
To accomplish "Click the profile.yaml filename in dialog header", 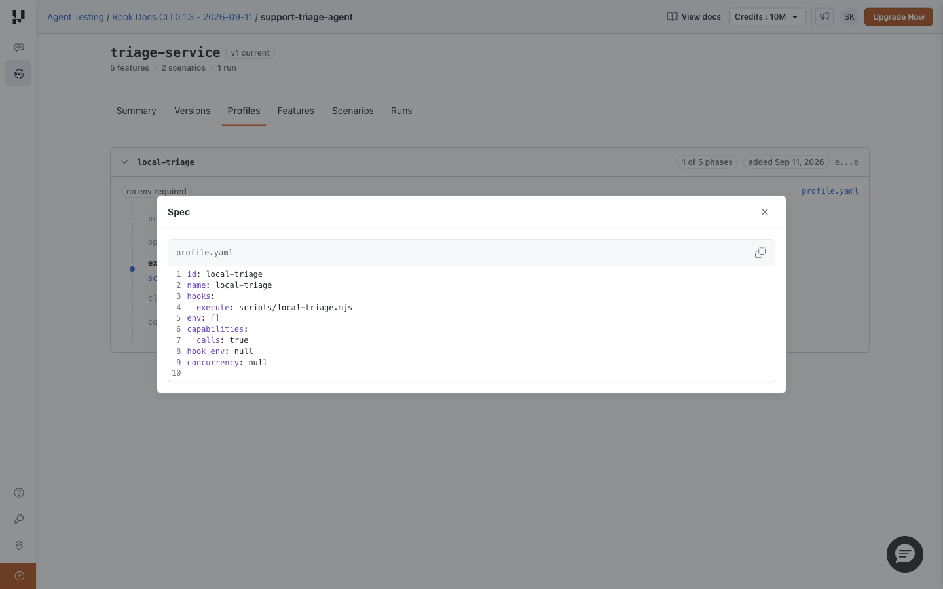I will coord(204,253).
